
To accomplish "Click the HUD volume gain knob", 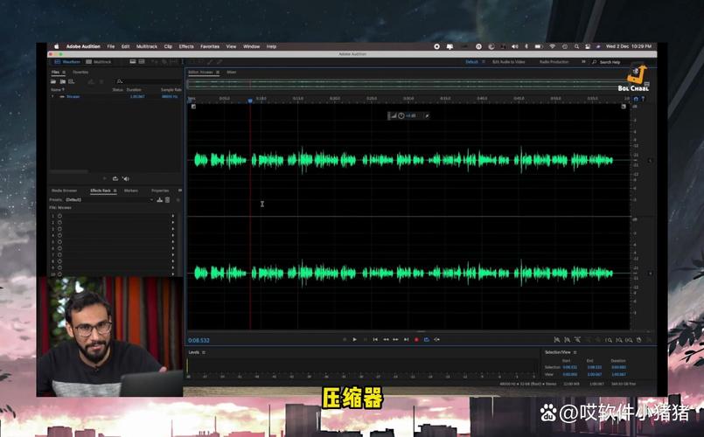I will click(x=401, y=115).
